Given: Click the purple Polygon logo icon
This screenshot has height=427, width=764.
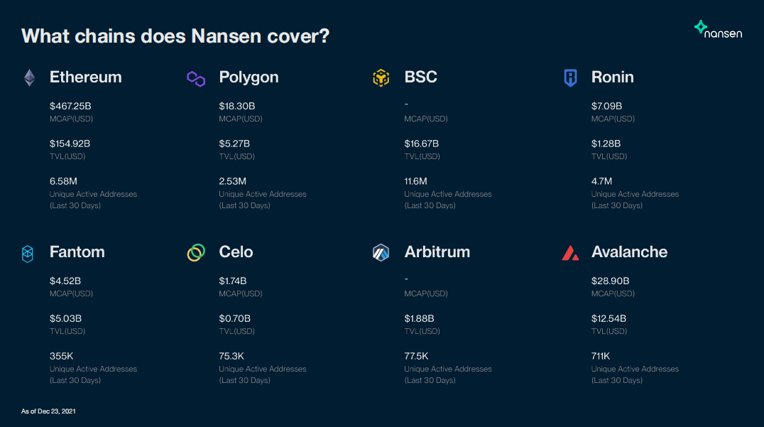Looking at the screenshot, I should 196,78.
